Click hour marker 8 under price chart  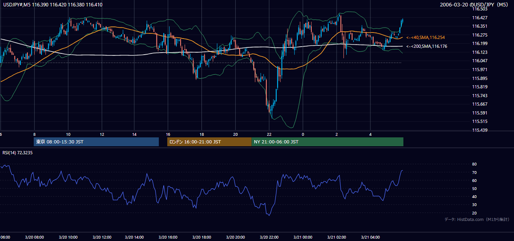coord(34,134)
